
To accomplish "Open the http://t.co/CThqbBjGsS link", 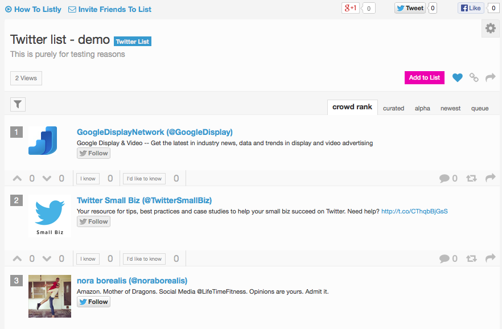I will click(414, 211).
